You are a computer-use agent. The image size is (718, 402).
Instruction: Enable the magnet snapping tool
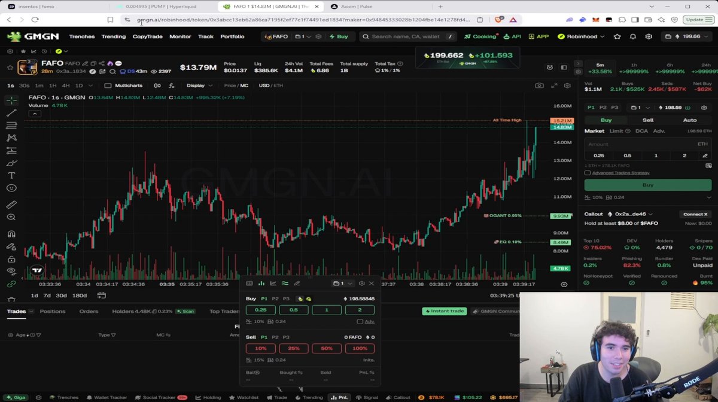(11, 234)
